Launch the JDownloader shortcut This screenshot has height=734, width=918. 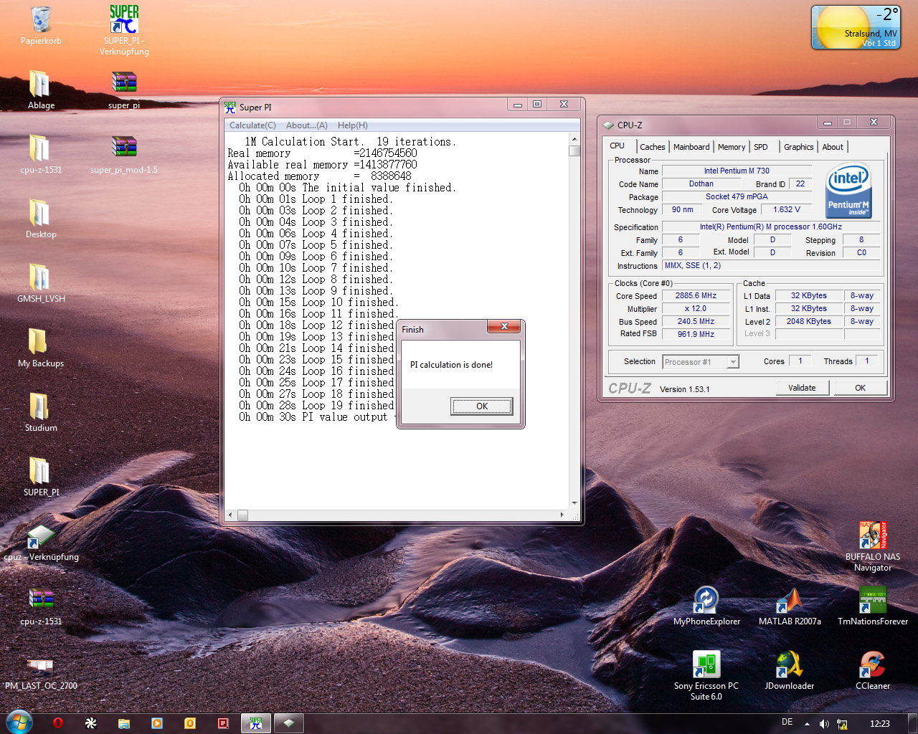coord(790,664)
